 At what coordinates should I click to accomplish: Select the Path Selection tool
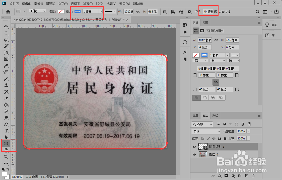click(6, 137)
